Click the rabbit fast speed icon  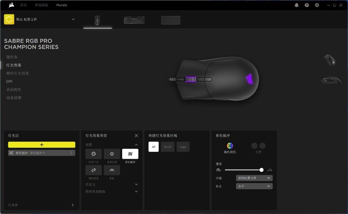[x=270, y=170]
